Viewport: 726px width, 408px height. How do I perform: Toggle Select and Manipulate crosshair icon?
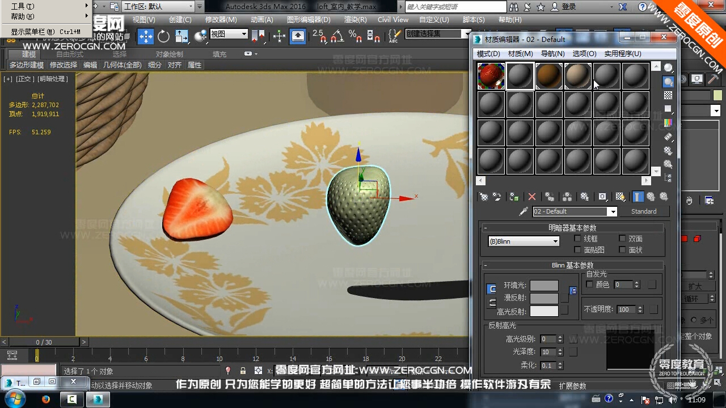click(279, 37)
